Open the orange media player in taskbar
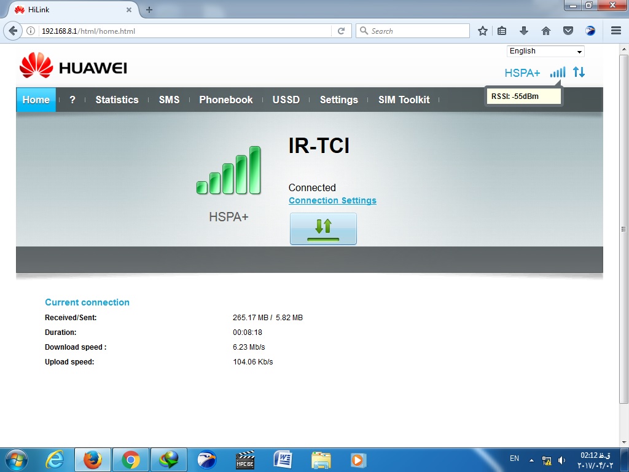The height and width of the screenshot is (472, 629). point(358,460)
